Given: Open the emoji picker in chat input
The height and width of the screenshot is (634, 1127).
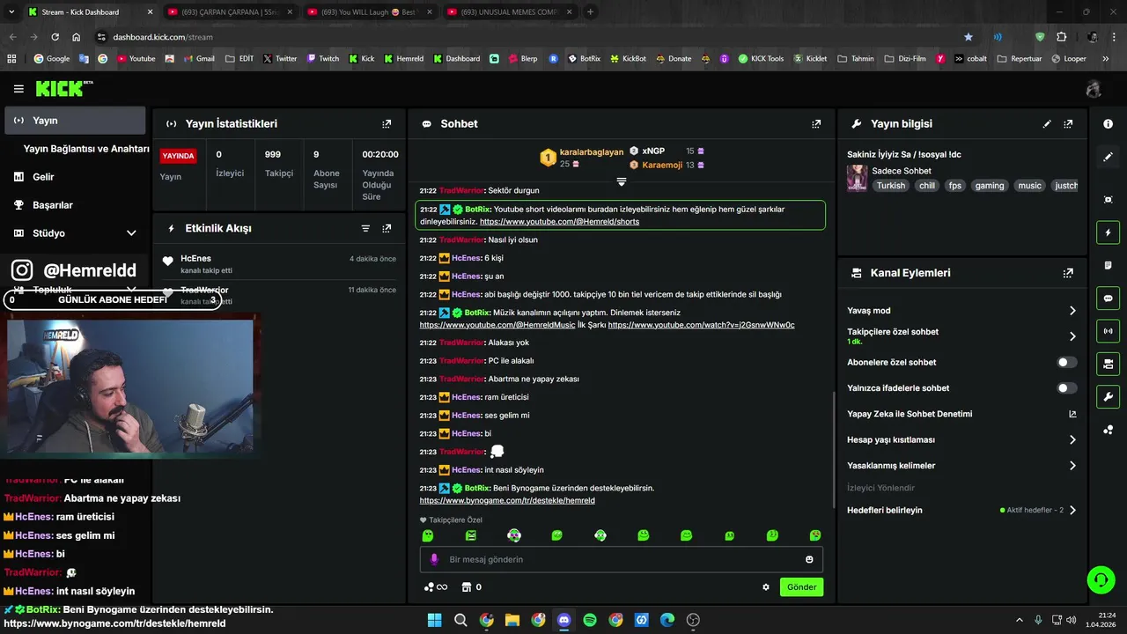Looking at the screenshot, I should point(809,559).
